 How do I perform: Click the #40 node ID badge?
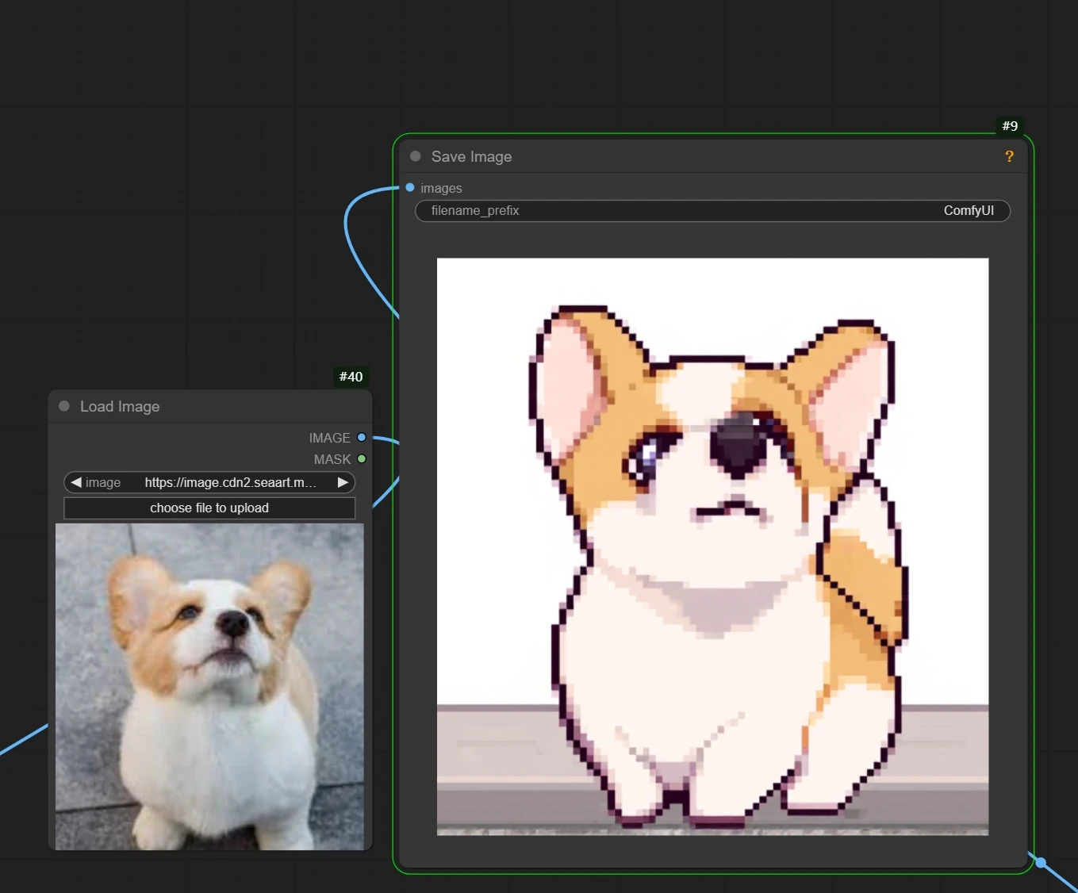pyautogui.click(x=351, y=377)
